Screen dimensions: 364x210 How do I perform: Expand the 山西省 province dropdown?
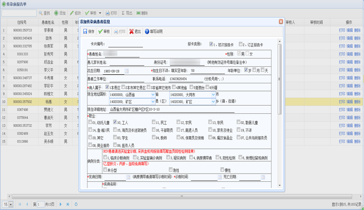pos(153,95)
